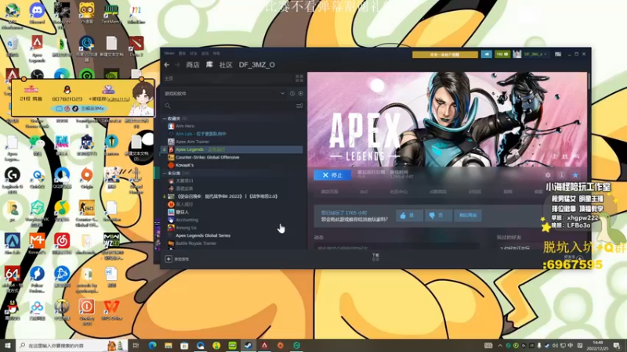Open the 社区 community tab

(226, 65)
